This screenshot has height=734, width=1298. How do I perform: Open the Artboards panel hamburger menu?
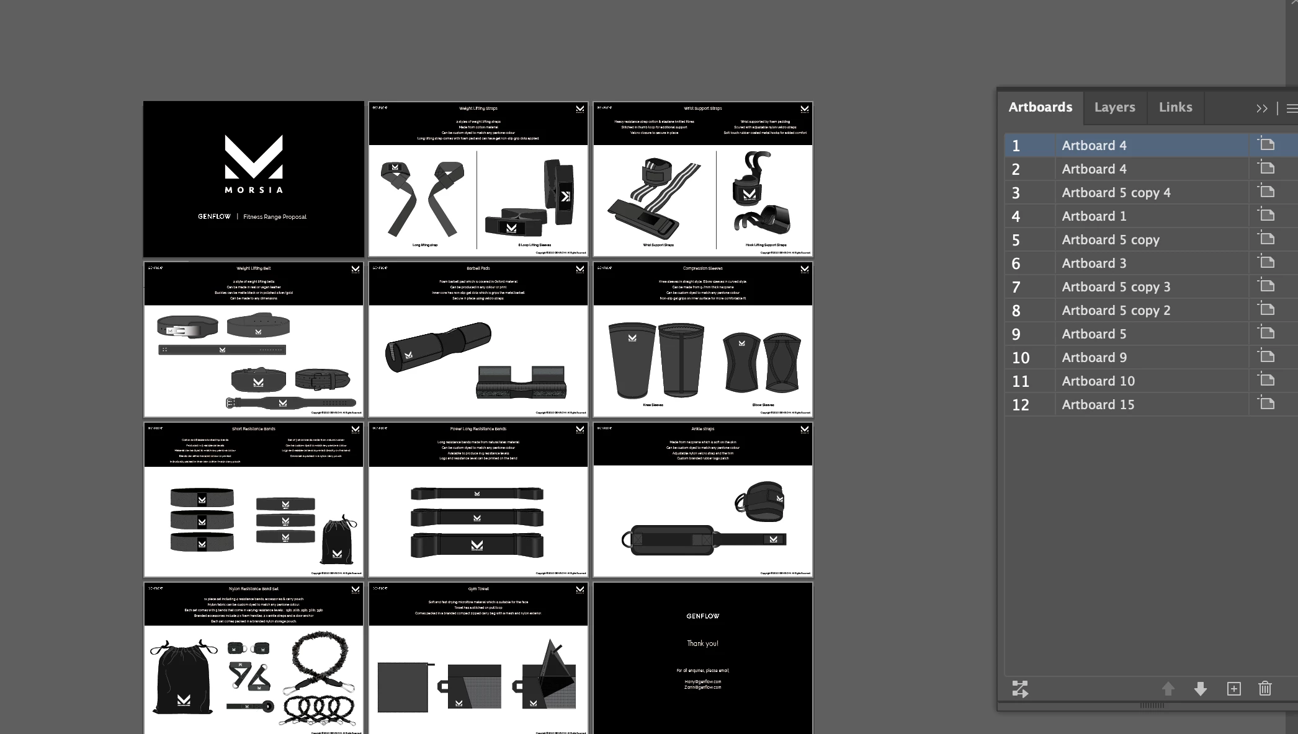pos(1291,108)
